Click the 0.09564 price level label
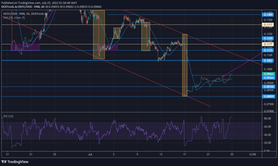Viewport: 278px width, 166px height. click(x=269, y=78)
